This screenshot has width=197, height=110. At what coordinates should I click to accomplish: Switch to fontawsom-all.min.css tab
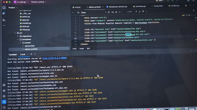pyautogui.click(x=117, y=7)
